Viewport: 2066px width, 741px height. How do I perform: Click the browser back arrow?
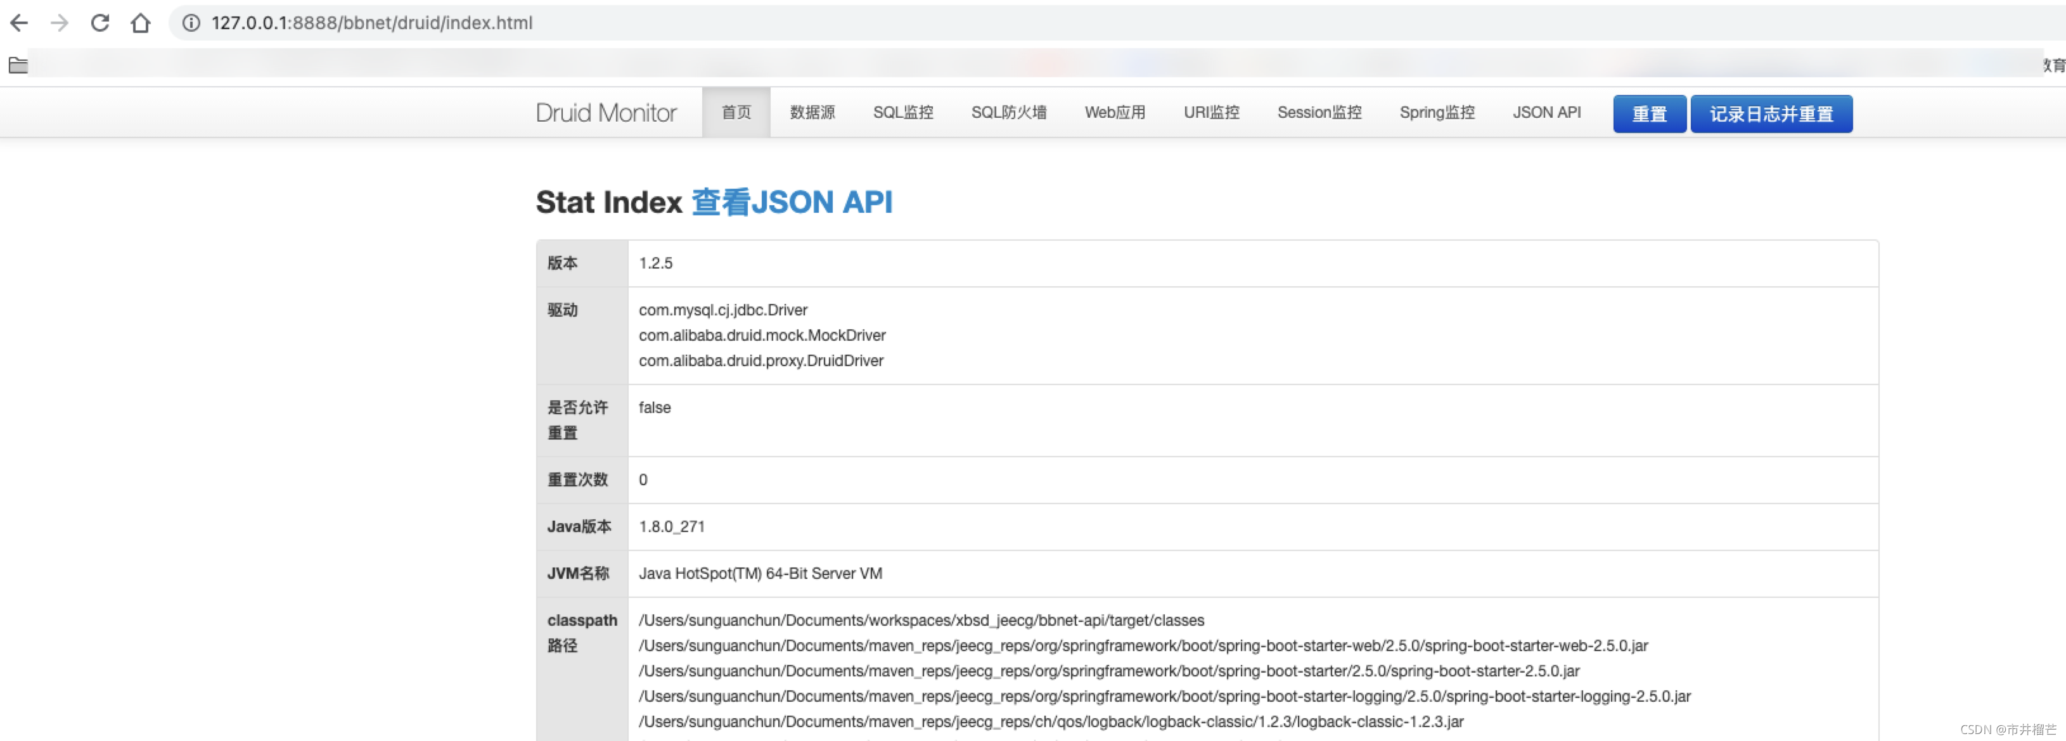click(19, 22)
